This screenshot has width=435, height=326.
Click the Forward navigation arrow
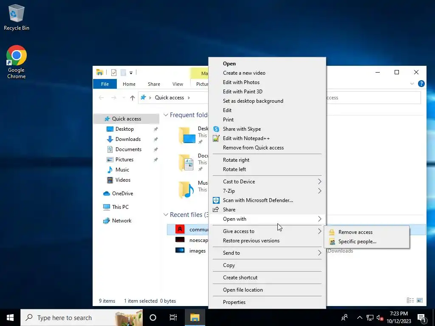click(x=113, y=98)
